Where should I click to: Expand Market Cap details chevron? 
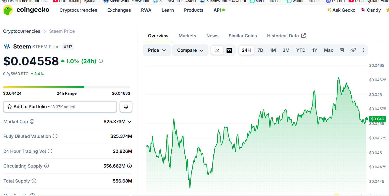pyautogui.click(x=129, y=122)
